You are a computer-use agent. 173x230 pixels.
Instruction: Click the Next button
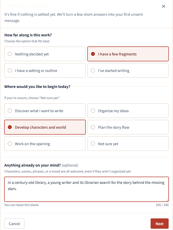click(x=160, y=224)
